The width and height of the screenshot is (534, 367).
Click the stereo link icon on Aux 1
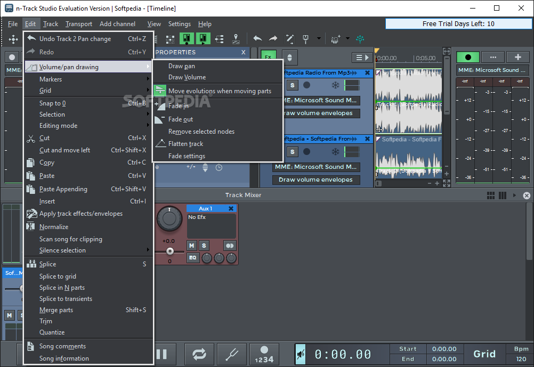[230, 246]
